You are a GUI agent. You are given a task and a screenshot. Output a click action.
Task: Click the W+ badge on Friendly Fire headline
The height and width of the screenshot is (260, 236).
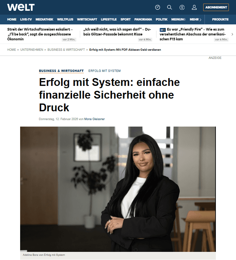(x=163, y=30)
